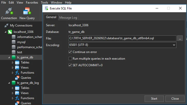The height and width of the screenshot is (105, 187).
Task: Open the Tools menu
Action: (44, 3)
